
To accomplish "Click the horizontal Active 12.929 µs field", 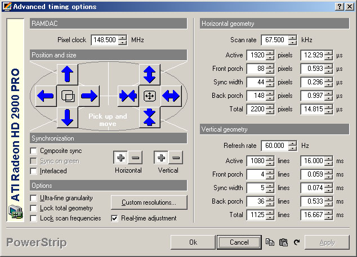I will point(313,55).
